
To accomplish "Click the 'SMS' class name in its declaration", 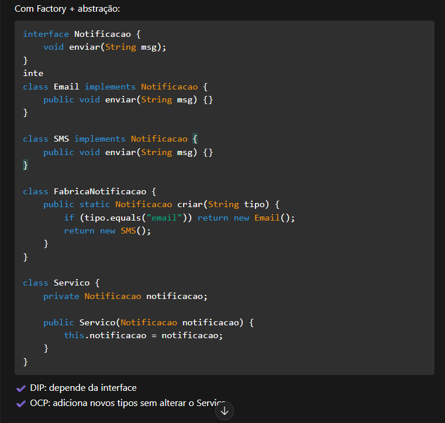I will 61,139.
